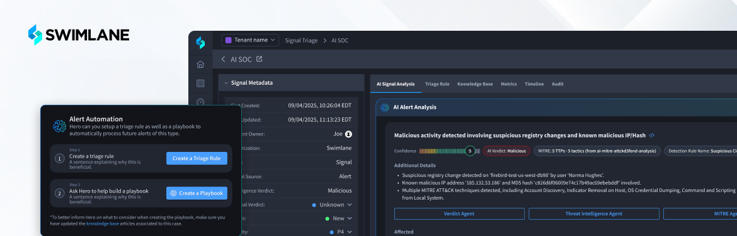Viewport: 737px width, 236px height.
Task: Click the Swimlane banner logo
Action: [79, 35]
